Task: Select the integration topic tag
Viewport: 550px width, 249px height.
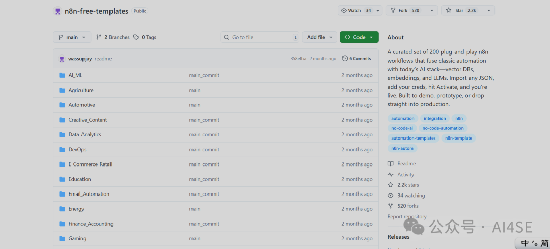Action: [434, 119]
